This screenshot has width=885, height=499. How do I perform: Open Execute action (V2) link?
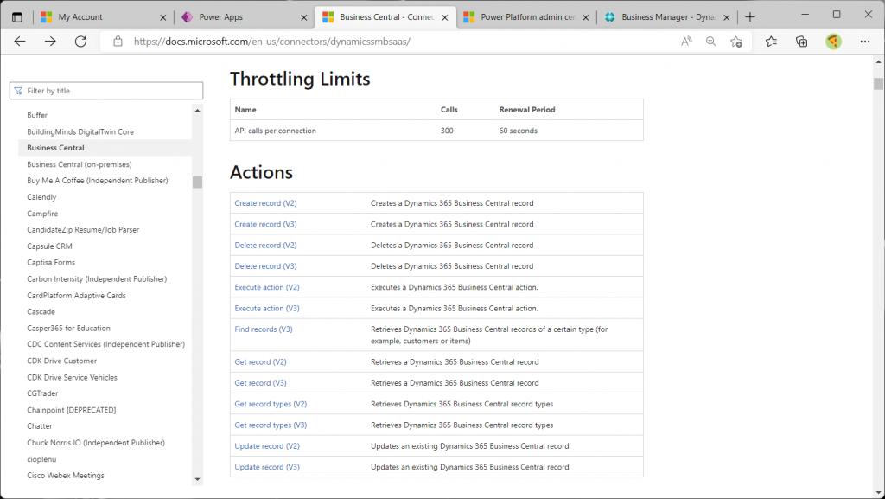(267, 287)
